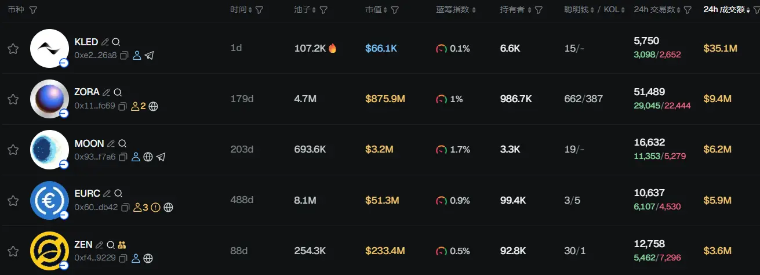The image size is (760, 275).
Task: Copy the ZEN contract address
Action: point(123,258)
